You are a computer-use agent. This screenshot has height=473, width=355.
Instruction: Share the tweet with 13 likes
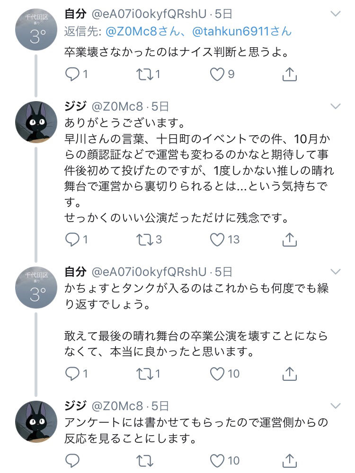tap(289, 240)
